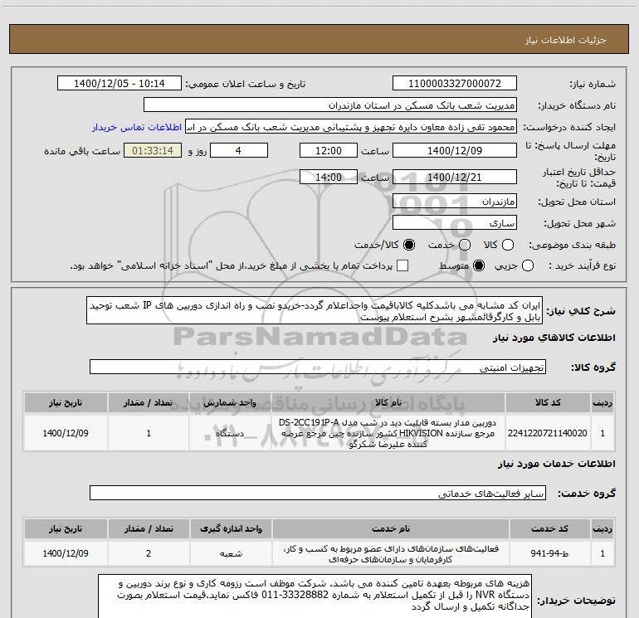Click the service group field سایر فعالیت‌های خدماتی
Viewport: 639px width, 618px height.
pos(318,493)
